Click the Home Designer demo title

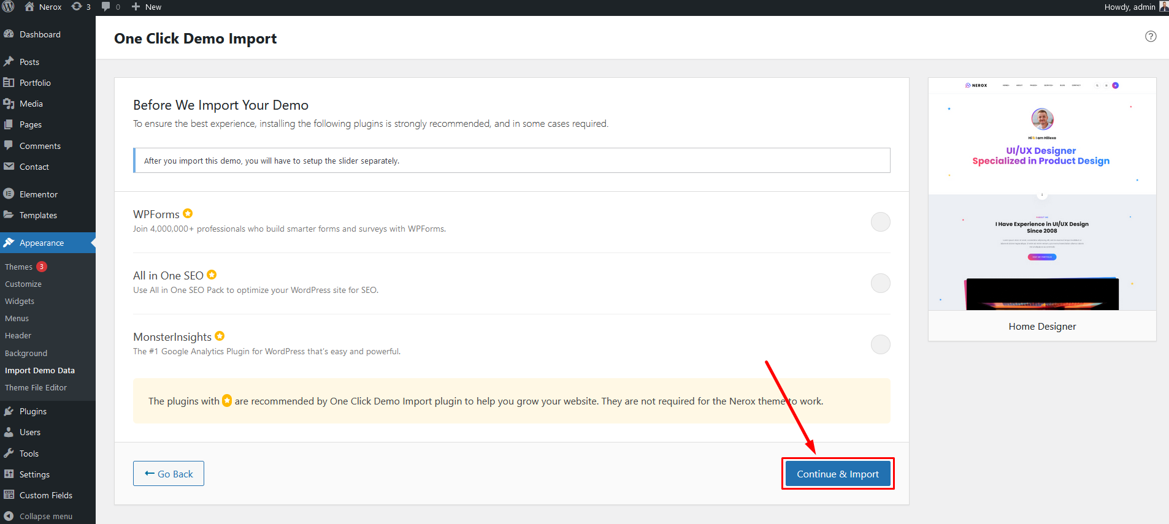1042,326
